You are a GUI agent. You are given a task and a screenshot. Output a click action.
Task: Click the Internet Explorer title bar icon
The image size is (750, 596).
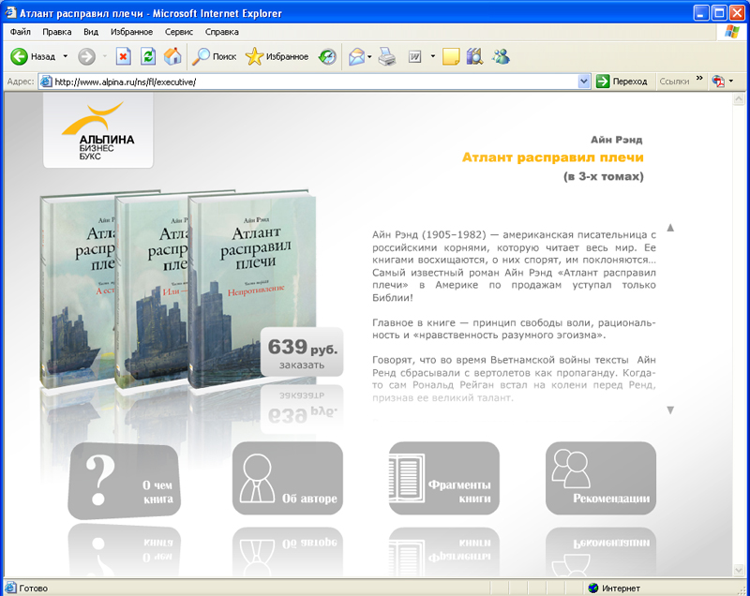click(x=10, y=13)
